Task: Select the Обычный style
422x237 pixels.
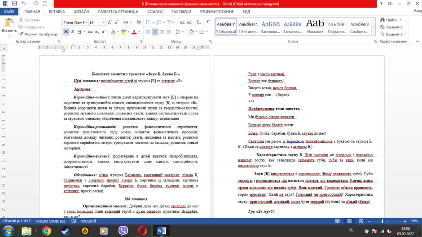Action: pos(226,27)
